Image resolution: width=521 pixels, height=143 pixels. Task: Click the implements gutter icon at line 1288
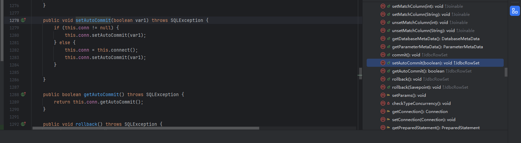tap(23, 94)
